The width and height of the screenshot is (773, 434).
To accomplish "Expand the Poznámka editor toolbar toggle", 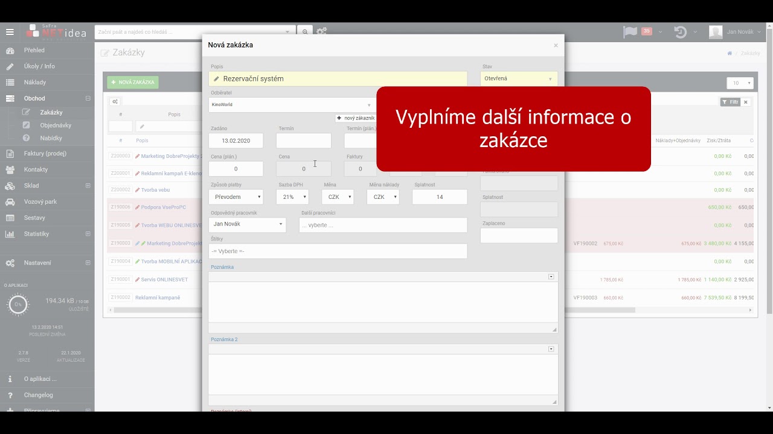I will click(x=551, y=277).
